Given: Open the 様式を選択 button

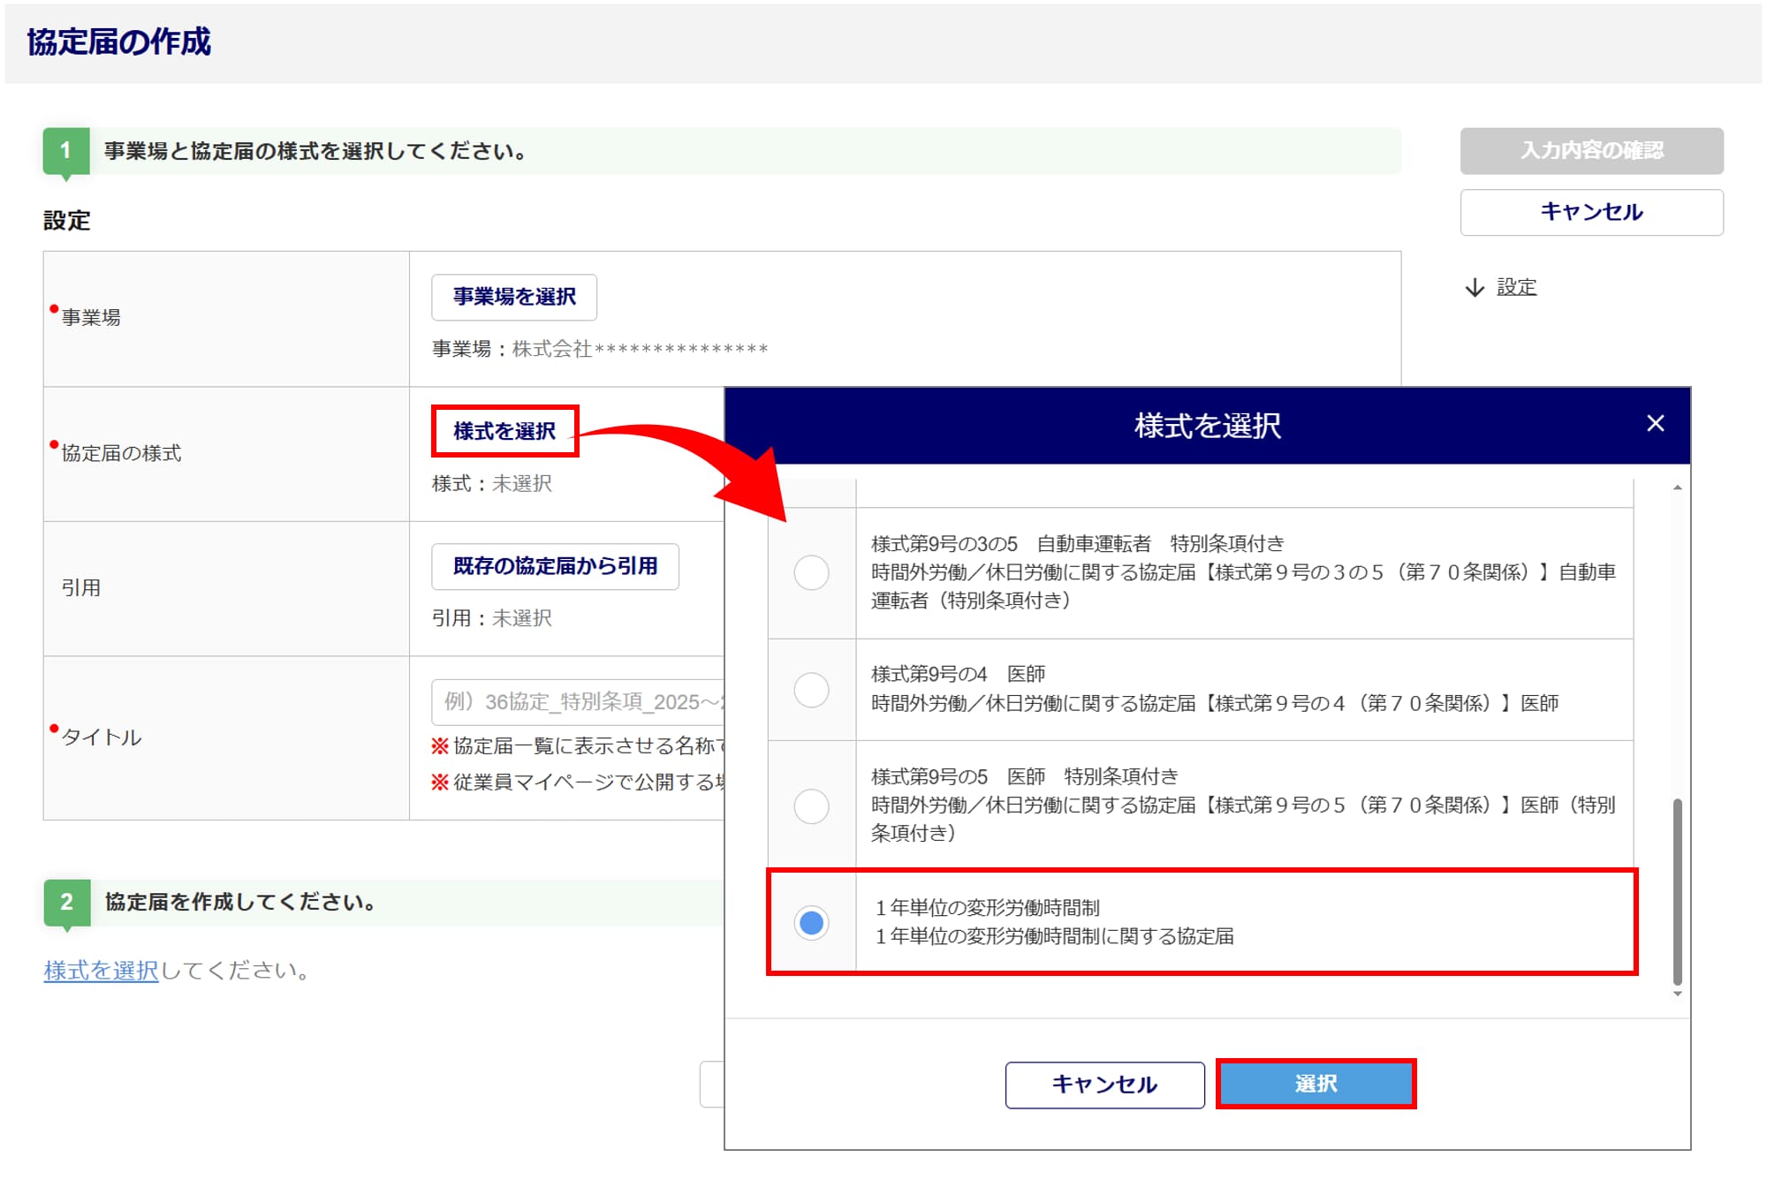Looking at the screenshot, I should pos(504,431).
